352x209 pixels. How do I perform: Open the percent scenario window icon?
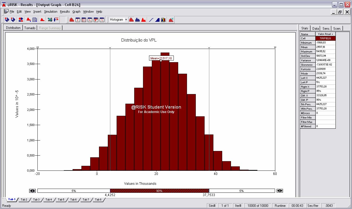(x=102, y=20)
